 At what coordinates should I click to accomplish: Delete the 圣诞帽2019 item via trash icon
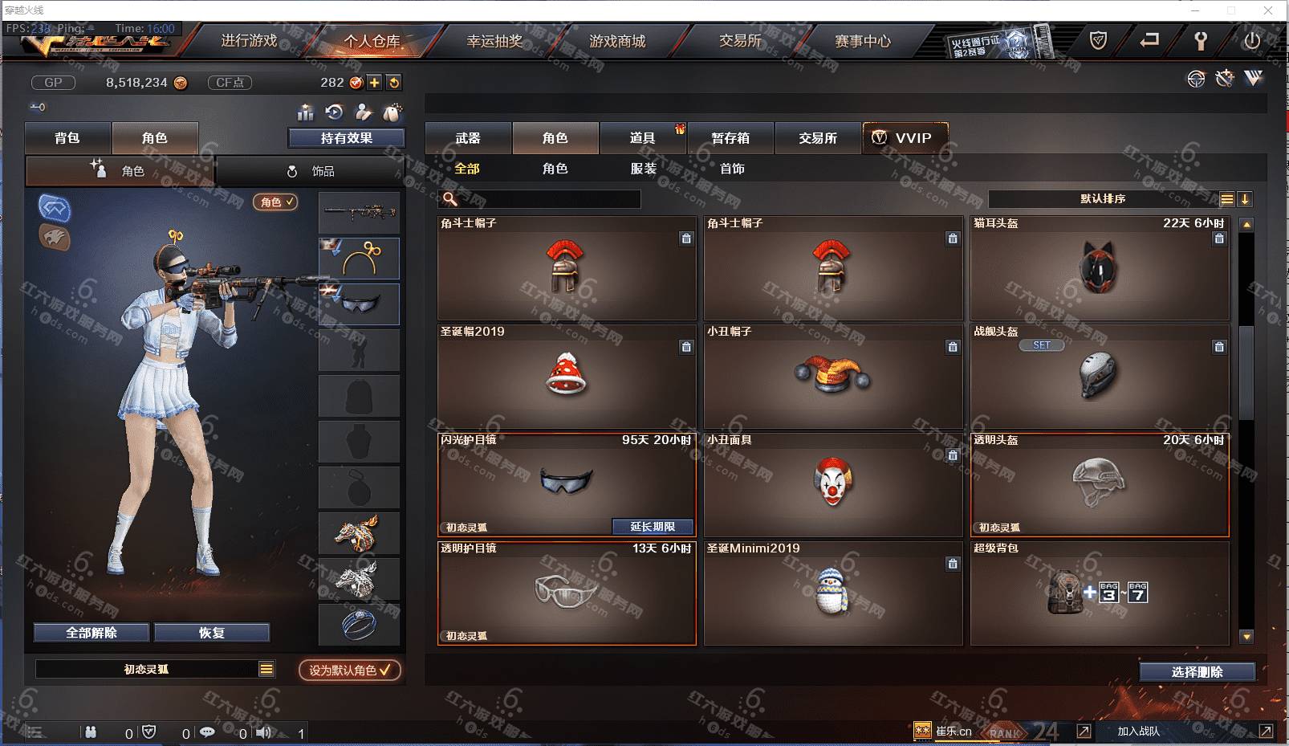point(686,347)
